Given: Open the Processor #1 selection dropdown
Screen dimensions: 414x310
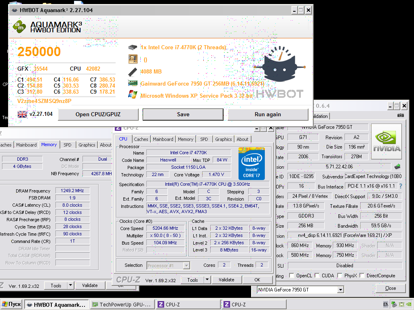Looking at the screenshot, I should pyautogui.click(x=168, y=266).
